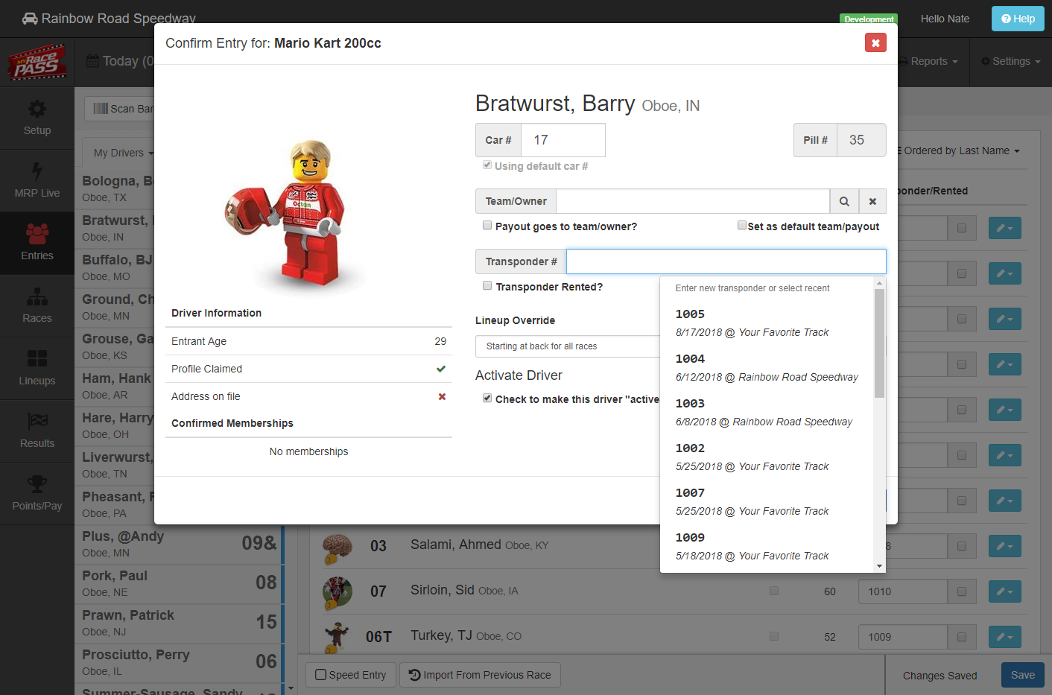Expand the Reports menu
Screen dimensions: 1052x695
pyautogui.click(x=929, y=61)
